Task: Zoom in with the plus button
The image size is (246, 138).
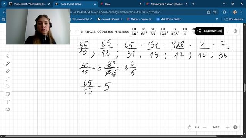Action: tap(228, 127)
